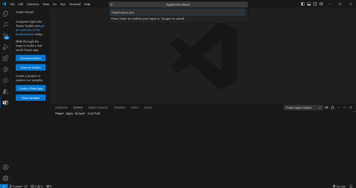Maximize panel size with the chevron
Screen dimensions: 356x188
345,108
